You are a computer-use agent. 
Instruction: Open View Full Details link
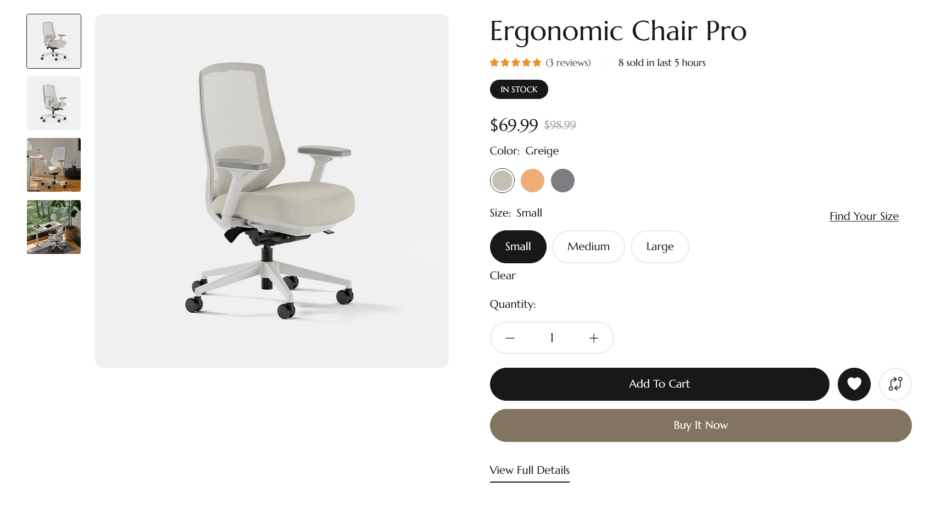coord(529,470)
